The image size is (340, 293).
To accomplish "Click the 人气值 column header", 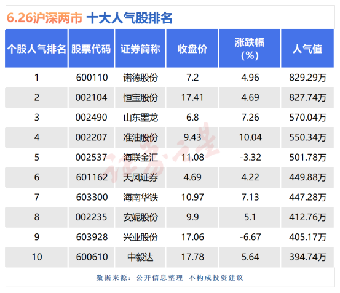I will (x=307, y=48).
